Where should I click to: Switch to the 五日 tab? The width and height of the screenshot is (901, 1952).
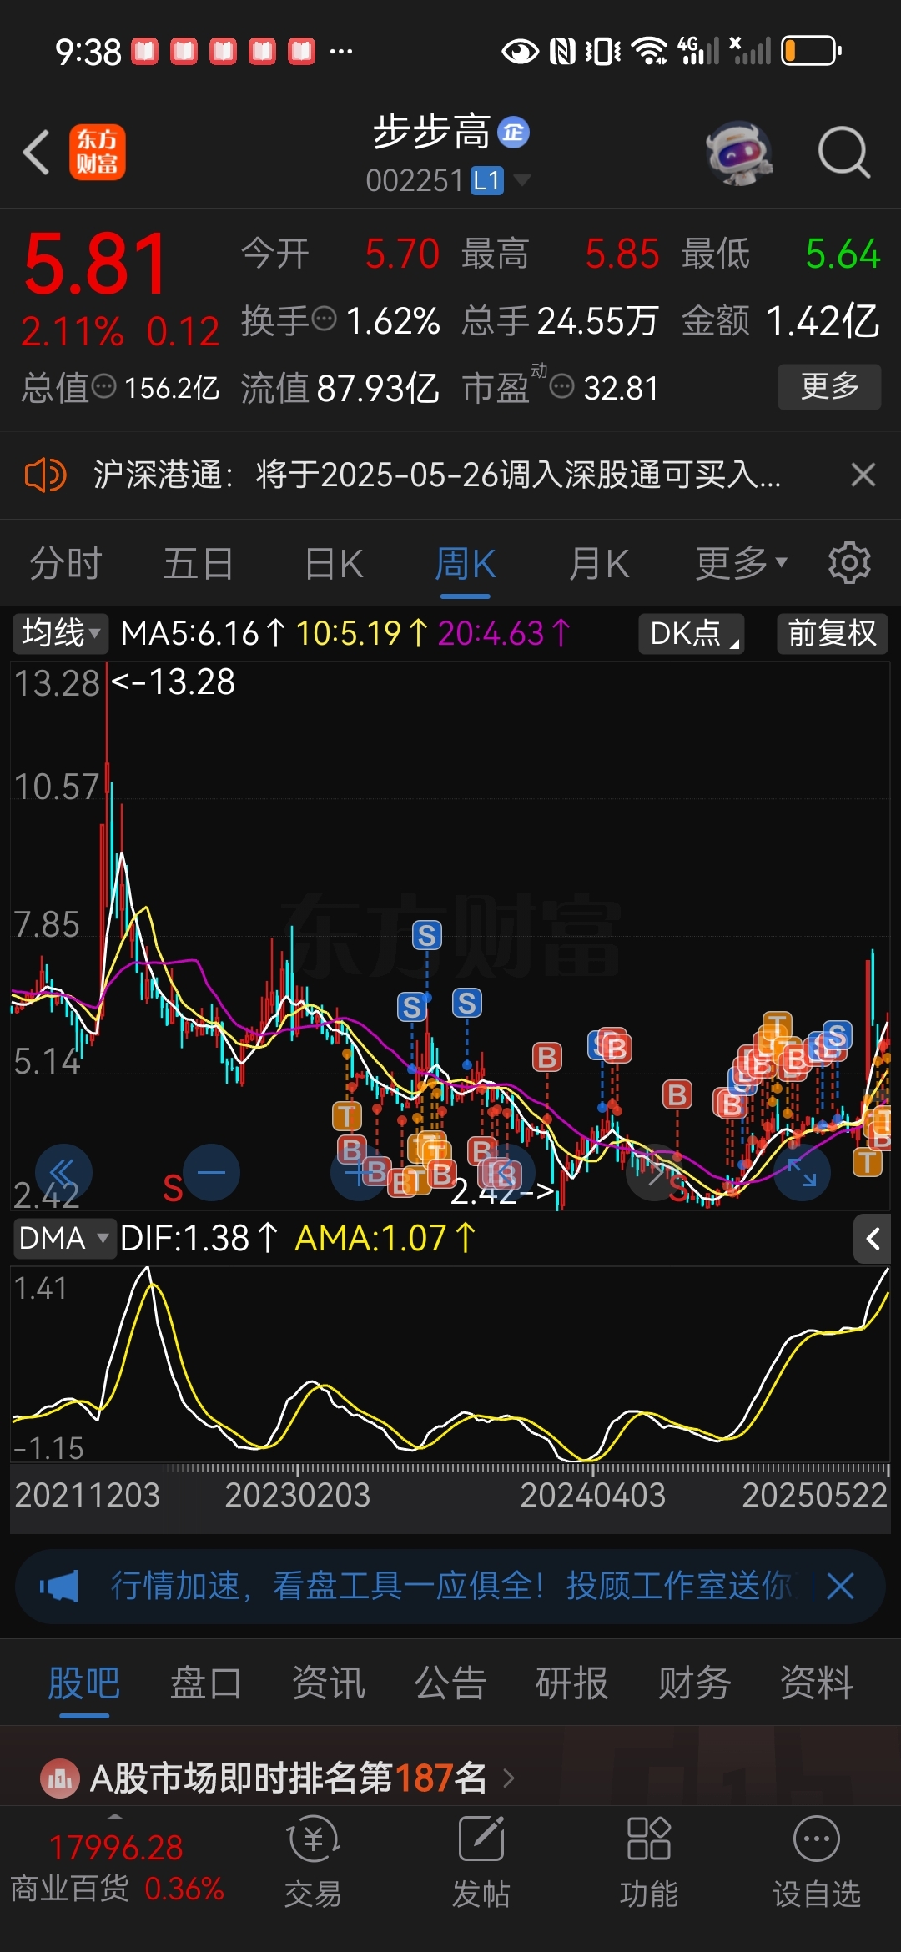(198, 564)
